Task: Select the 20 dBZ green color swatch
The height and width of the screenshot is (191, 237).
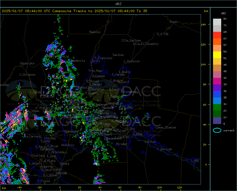Action: (217, 107)
